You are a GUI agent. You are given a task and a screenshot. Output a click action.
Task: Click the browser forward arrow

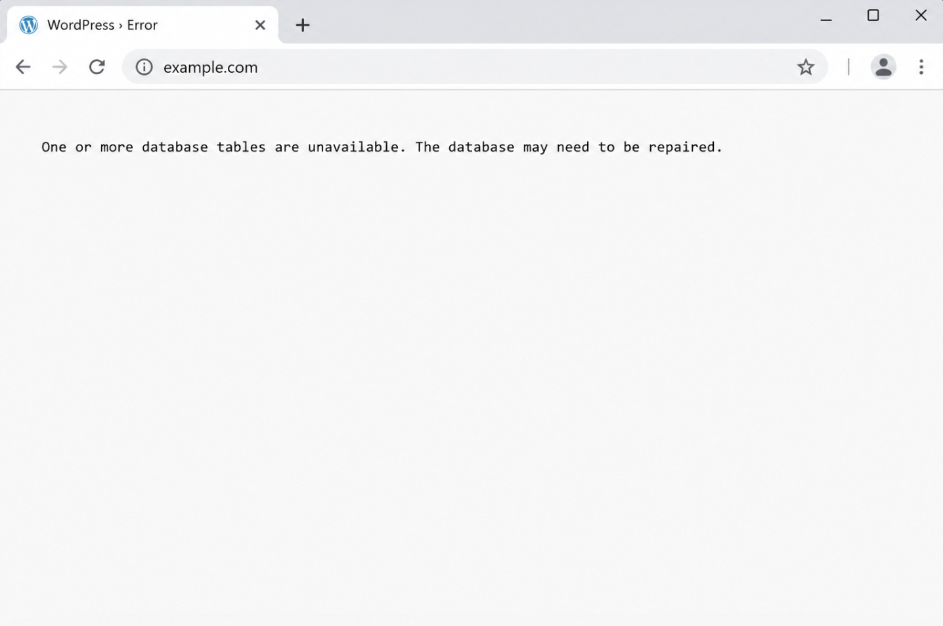click(60, 67)
